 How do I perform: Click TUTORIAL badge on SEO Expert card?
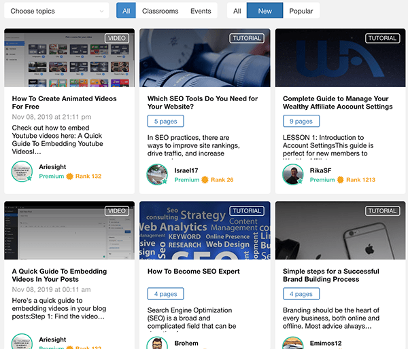click(247, 210)
